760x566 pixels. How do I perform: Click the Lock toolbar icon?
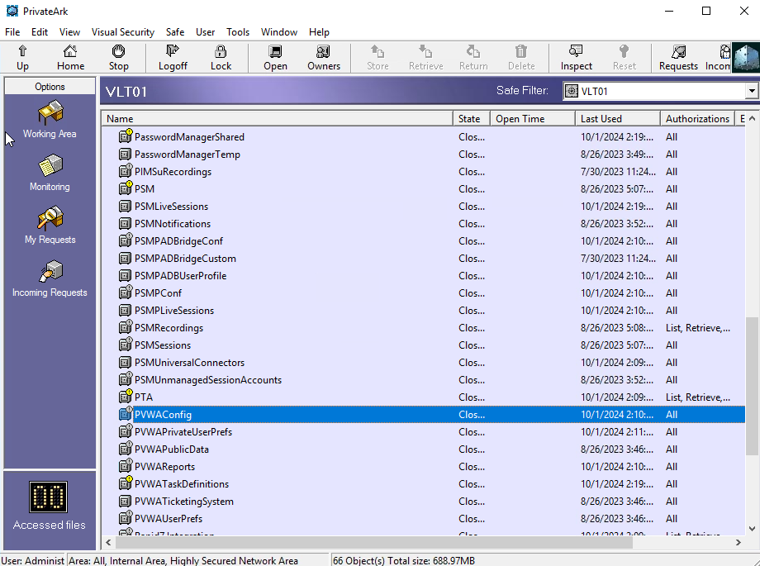coord(221,57)
